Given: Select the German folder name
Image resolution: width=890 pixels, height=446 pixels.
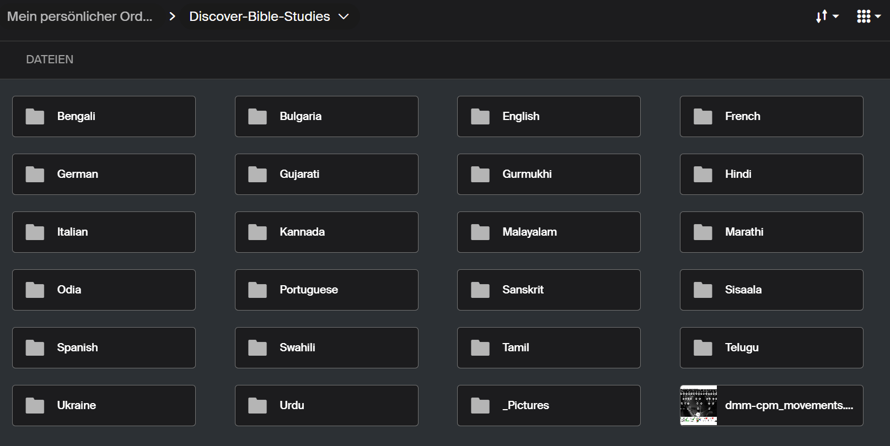Looking at the screenshot, I should coord(78,174).
